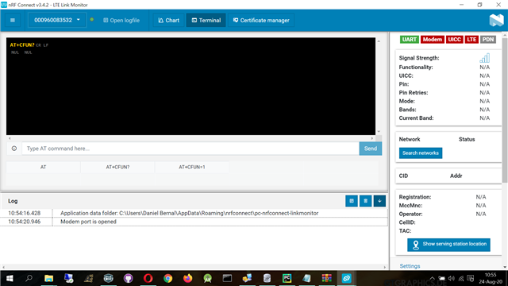Click the green device connection indicator
Screen dimensions: 508x286
coord(92,20)
